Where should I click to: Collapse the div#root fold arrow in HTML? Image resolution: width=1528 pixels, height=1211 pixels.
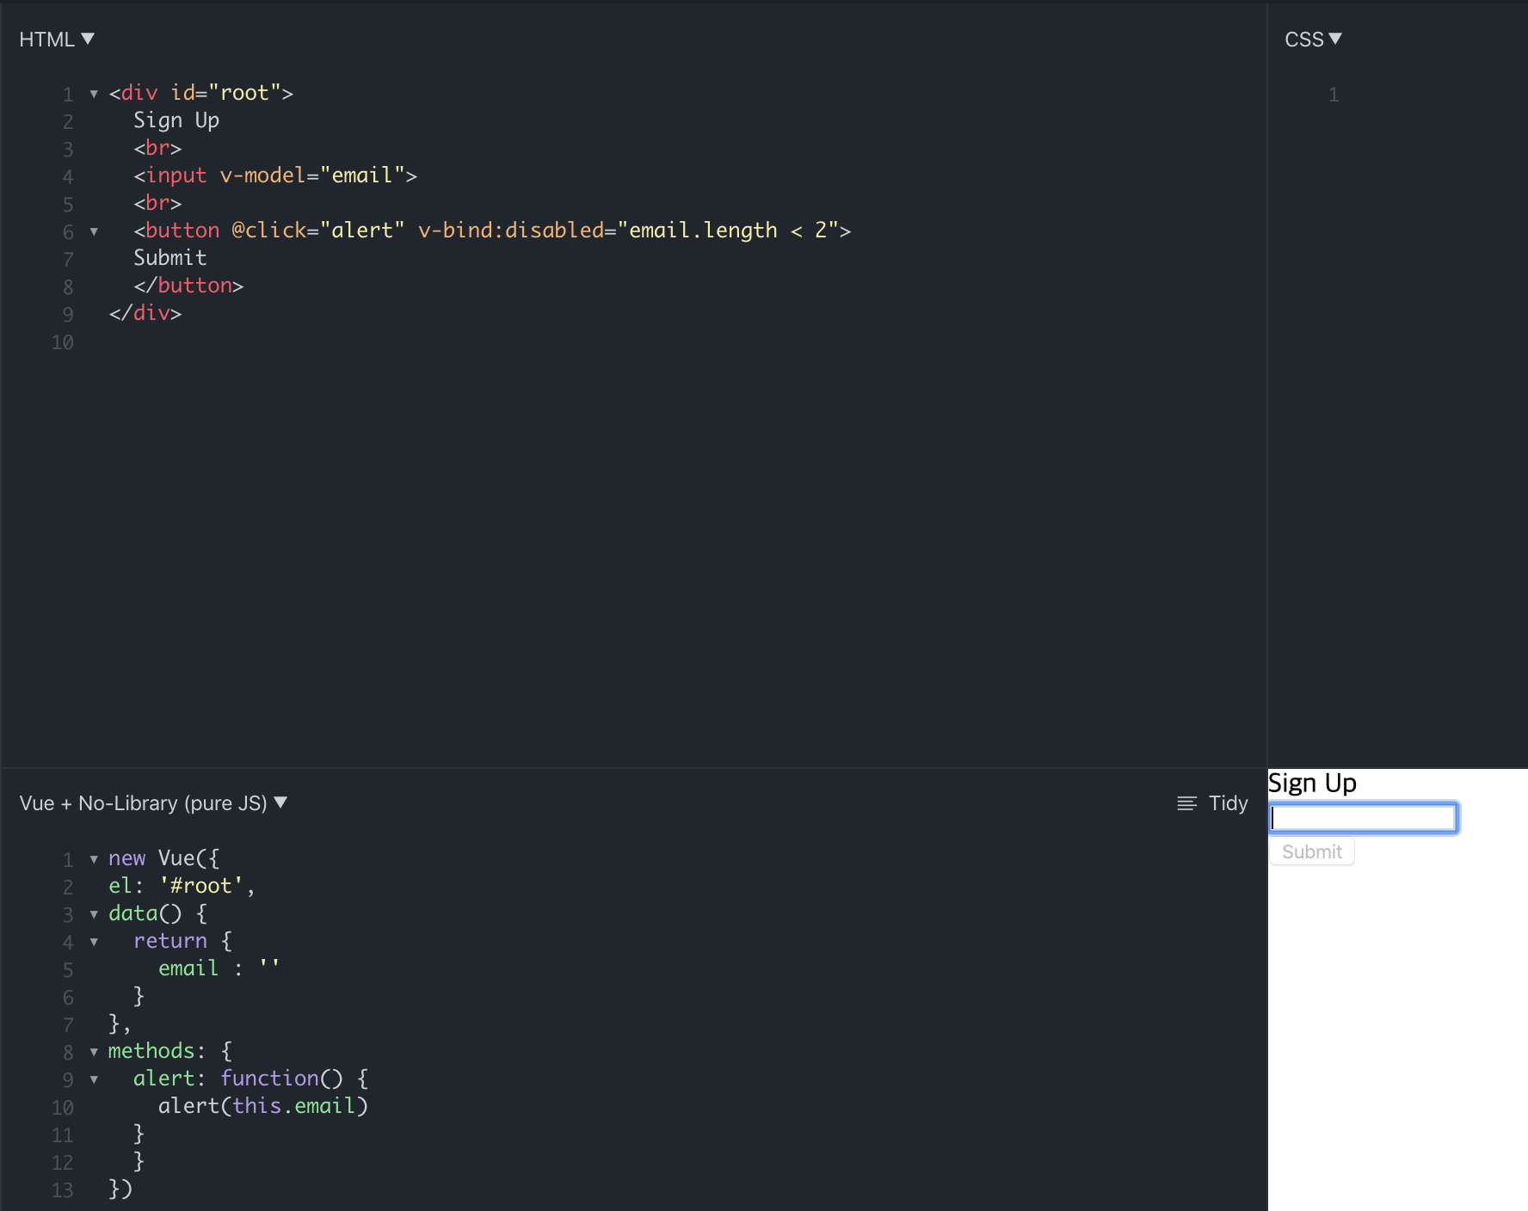coord(94,94)
